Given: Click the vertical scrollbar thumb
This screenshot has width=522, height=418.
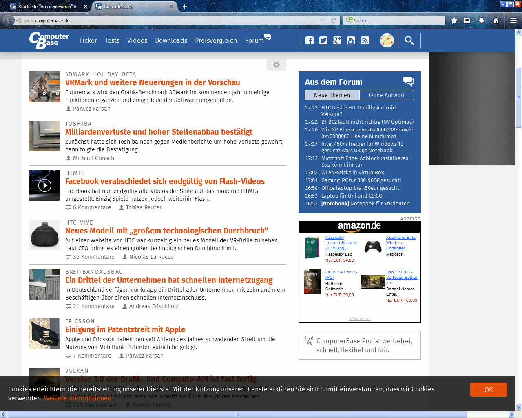Looking at the screenshot, I should (519, 98).
